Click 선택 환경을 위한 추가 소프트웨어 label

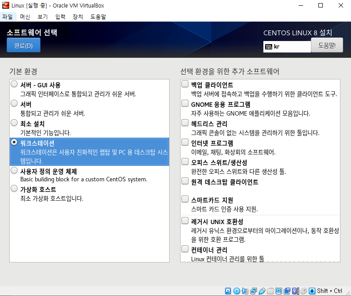click(x=230, y=71)
